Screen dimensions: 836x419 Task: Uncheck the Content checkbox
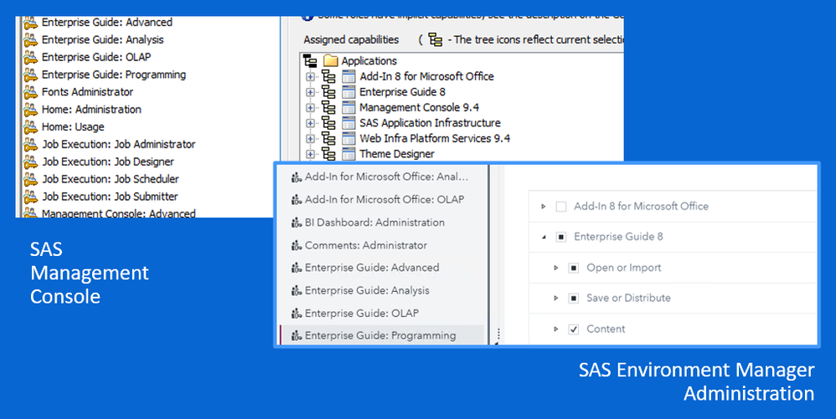574,329
